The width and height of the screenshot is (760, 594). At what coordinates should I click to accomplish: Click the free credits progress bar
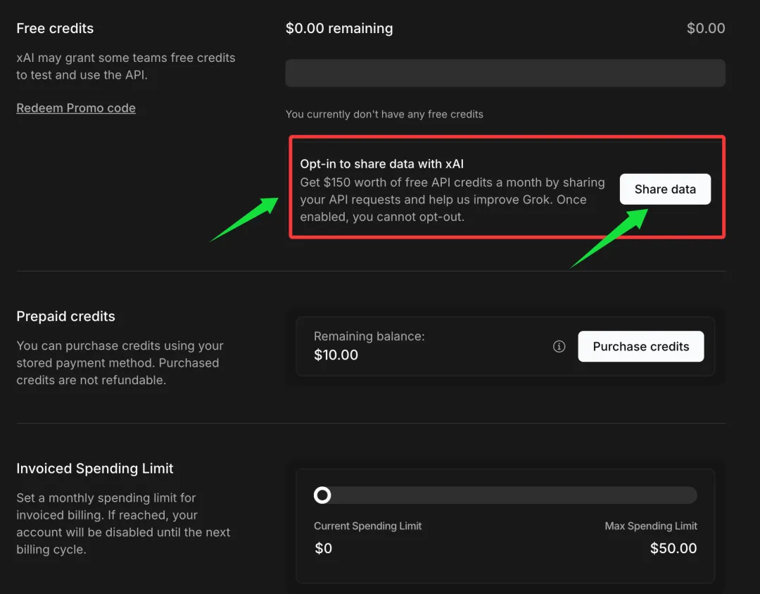(x=505, y=72)
